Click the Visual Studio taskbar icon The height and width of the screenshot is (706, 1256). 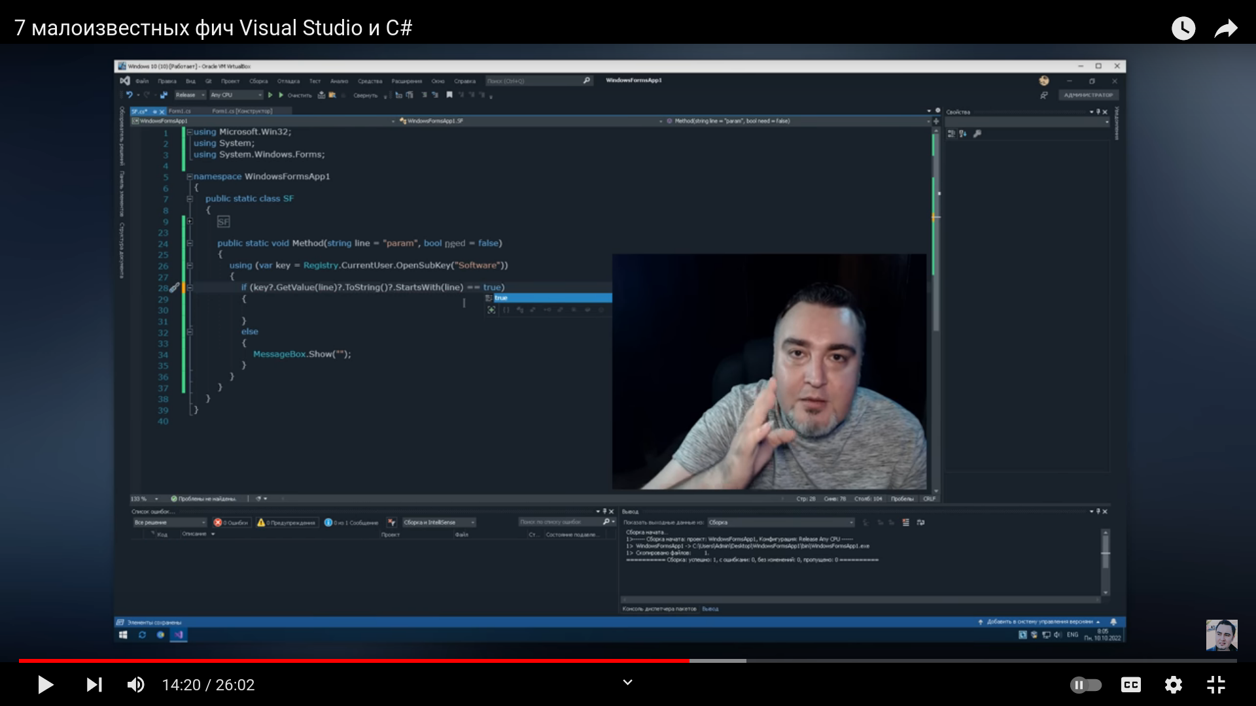pyautogui.click(x=179, y=635)
